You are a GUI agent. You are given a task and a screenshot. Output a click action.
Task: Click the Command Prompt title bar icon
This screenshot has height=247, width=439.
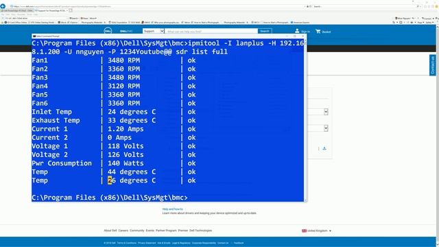[34, 36]
